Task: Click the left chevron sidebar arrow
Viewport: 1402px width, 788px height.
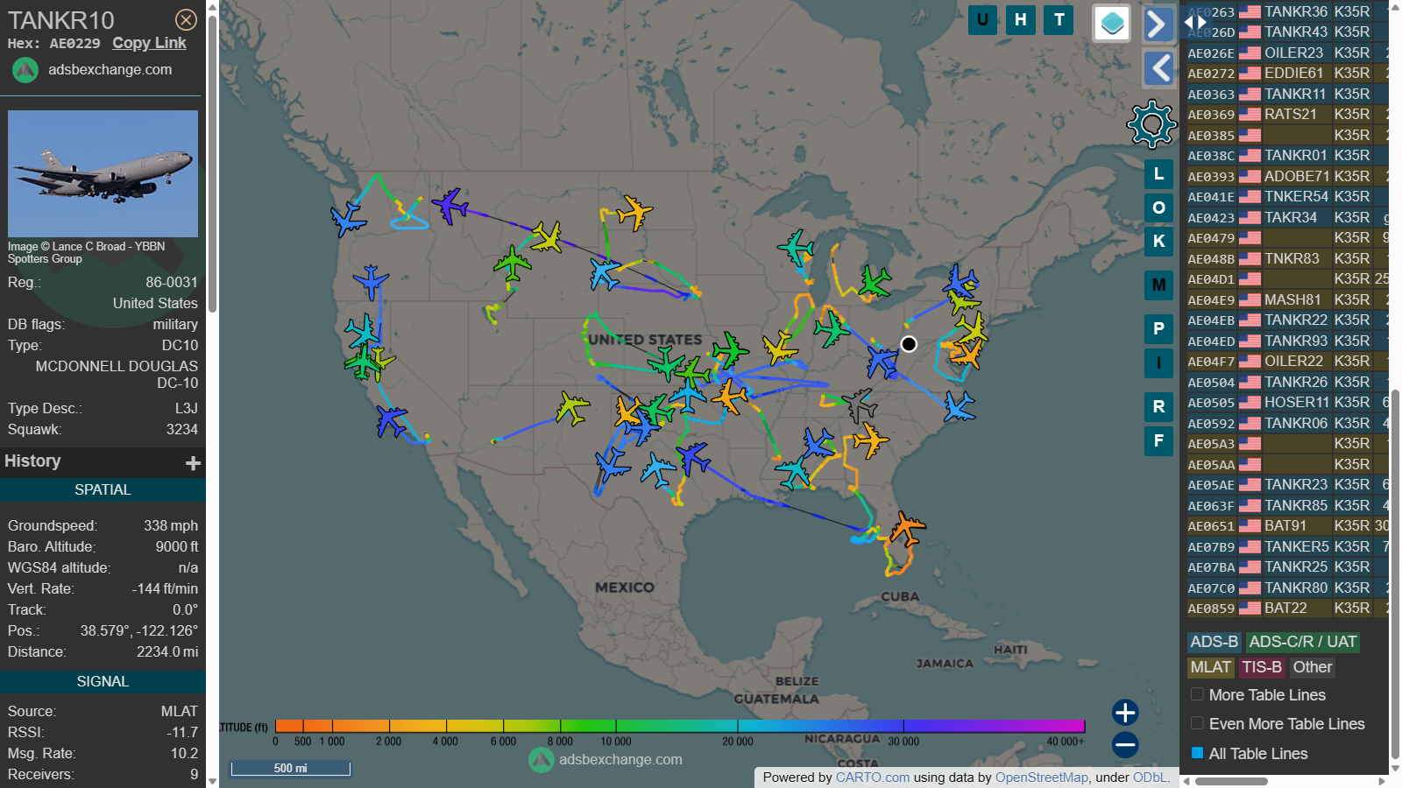Action: 1158,67
